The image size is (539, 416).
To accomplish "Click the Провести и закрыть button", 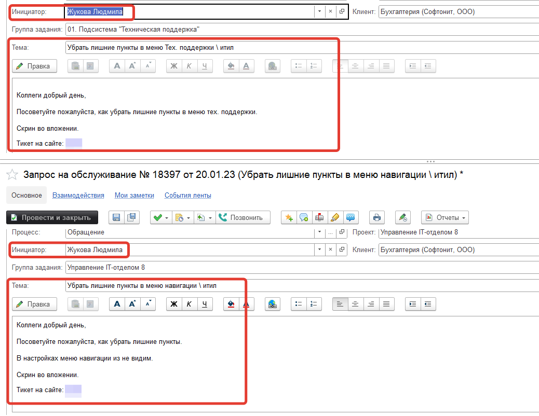I will point(52,218).
